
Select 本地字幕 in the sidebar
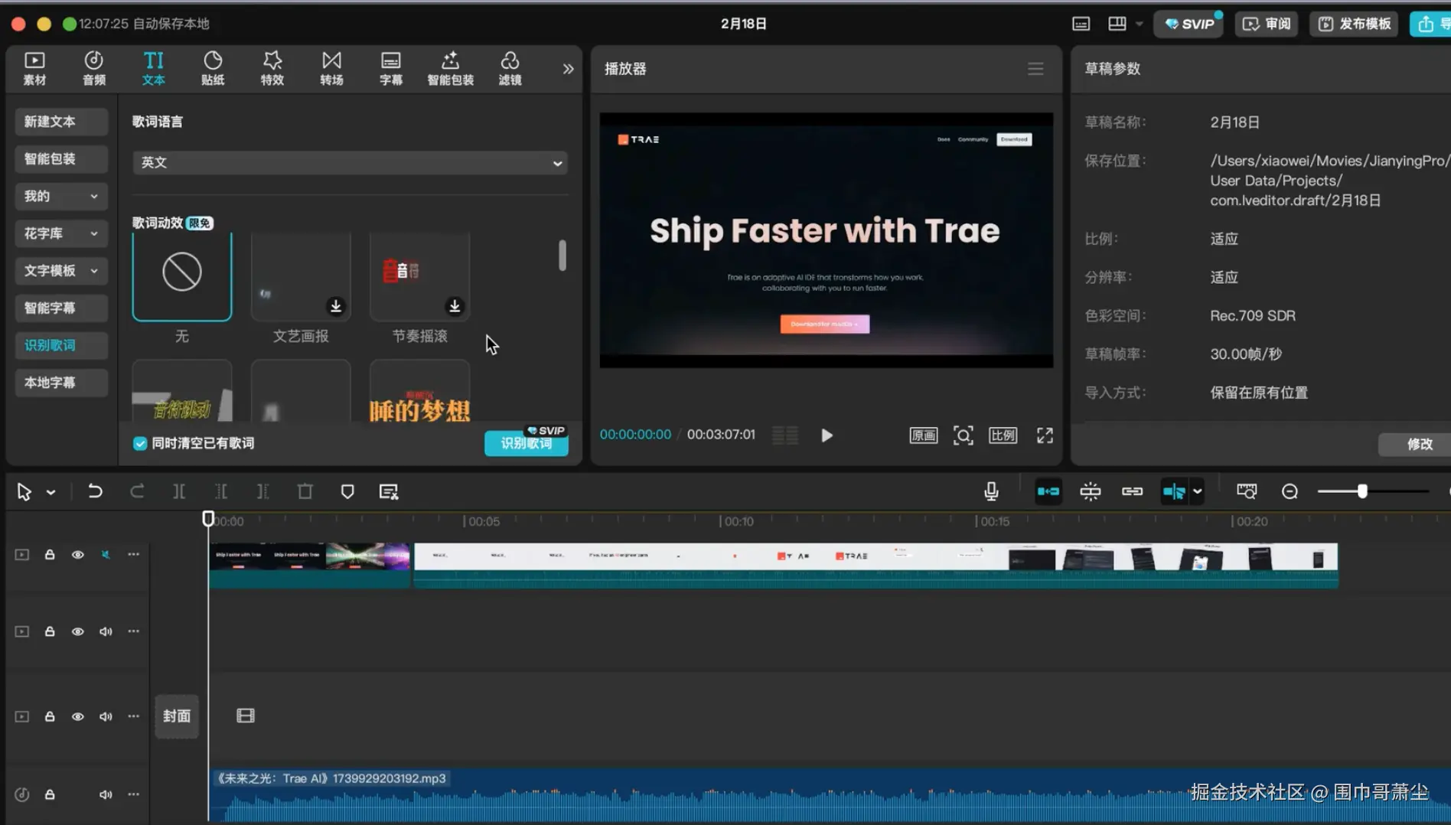(61, 383)
